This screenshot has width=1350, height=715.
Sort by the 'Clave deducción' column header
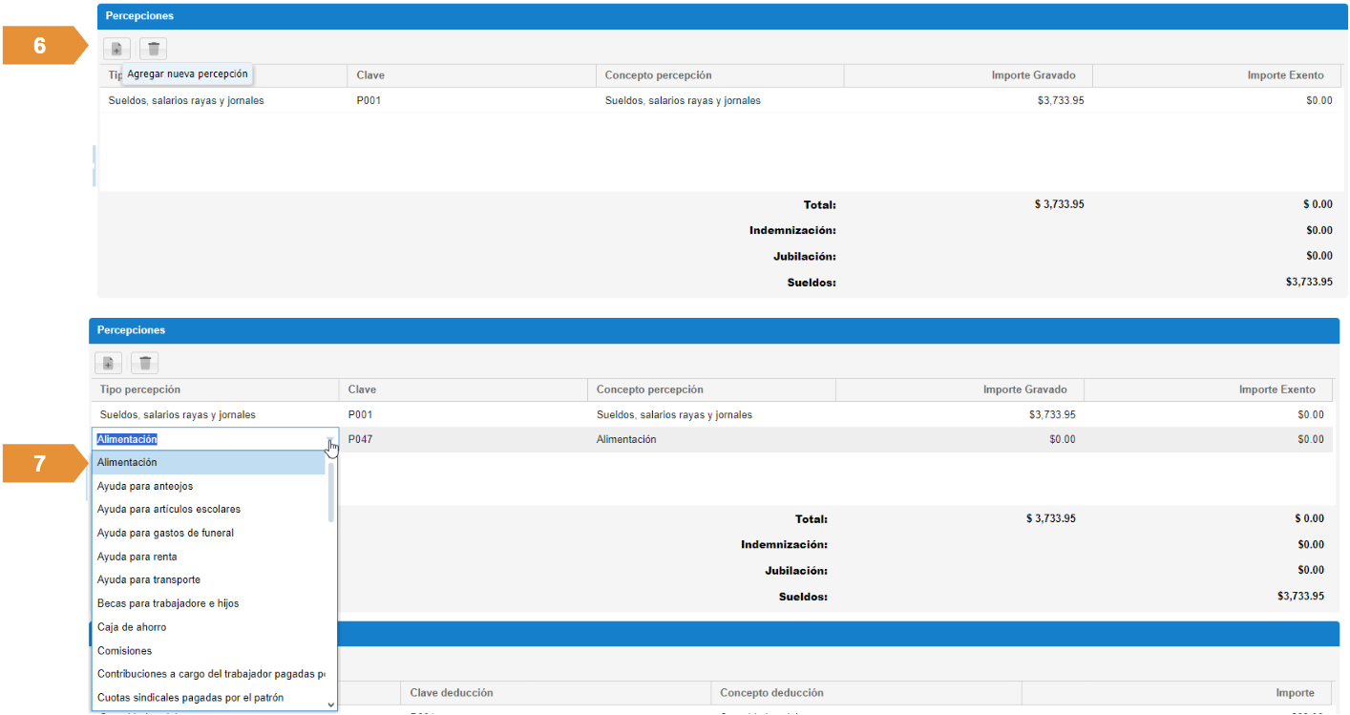tap(452, 693)
